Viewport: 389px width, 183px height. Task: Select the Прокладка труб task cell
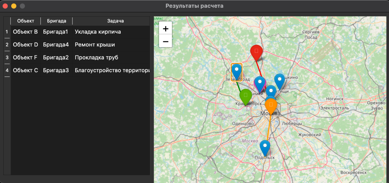[x=96, y=58]
